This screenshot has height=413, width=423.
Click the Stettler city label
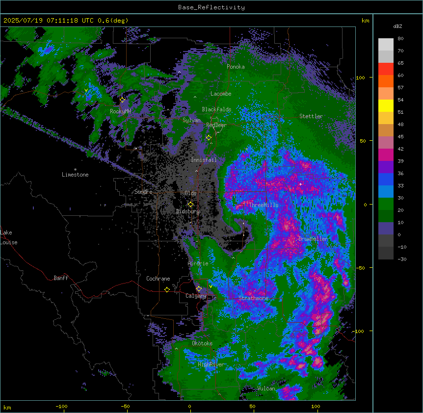point(311,116)
